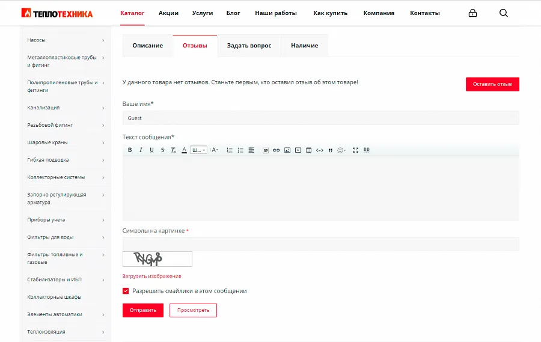The image size is (541, 342).
Task: Apply italic formatting in editor
Action: tap(141, 150)
